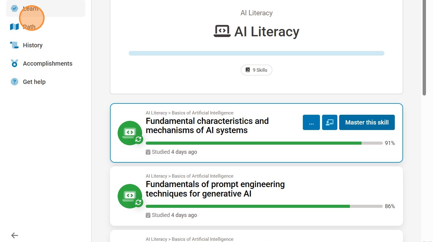Collapse the sidebar with the left arrow
Image resolution: width=433 pixels, height=242 pixels.
(14, 235)
